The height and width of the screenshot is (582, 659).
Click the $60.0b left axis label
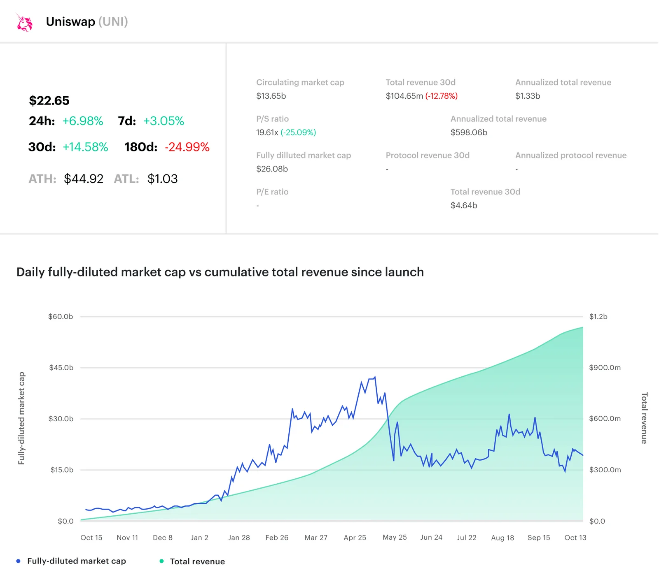coord(61,317)
